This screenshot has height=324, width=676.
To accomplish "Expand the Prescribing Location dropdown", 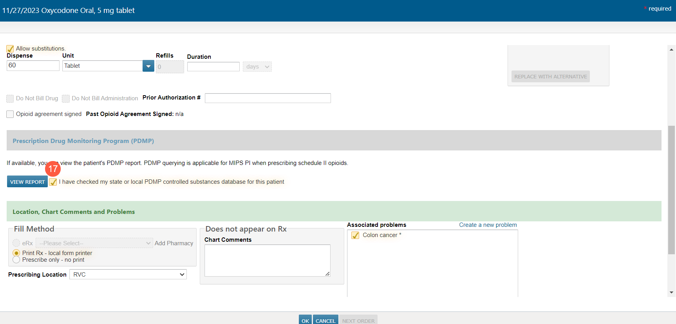I will click(128, 274).
